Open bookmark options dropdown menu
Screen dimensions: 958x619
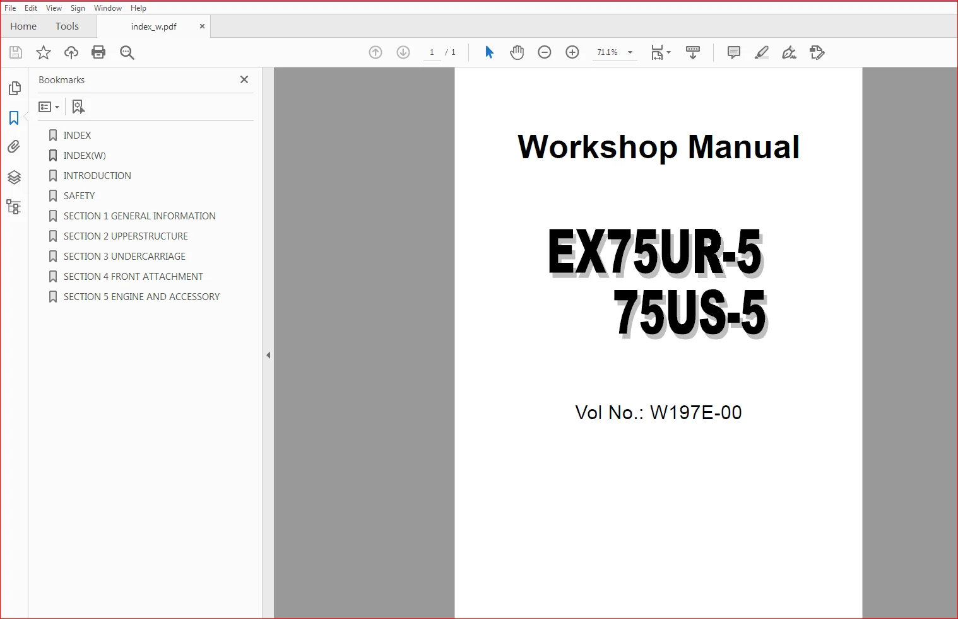coord(49,107)
